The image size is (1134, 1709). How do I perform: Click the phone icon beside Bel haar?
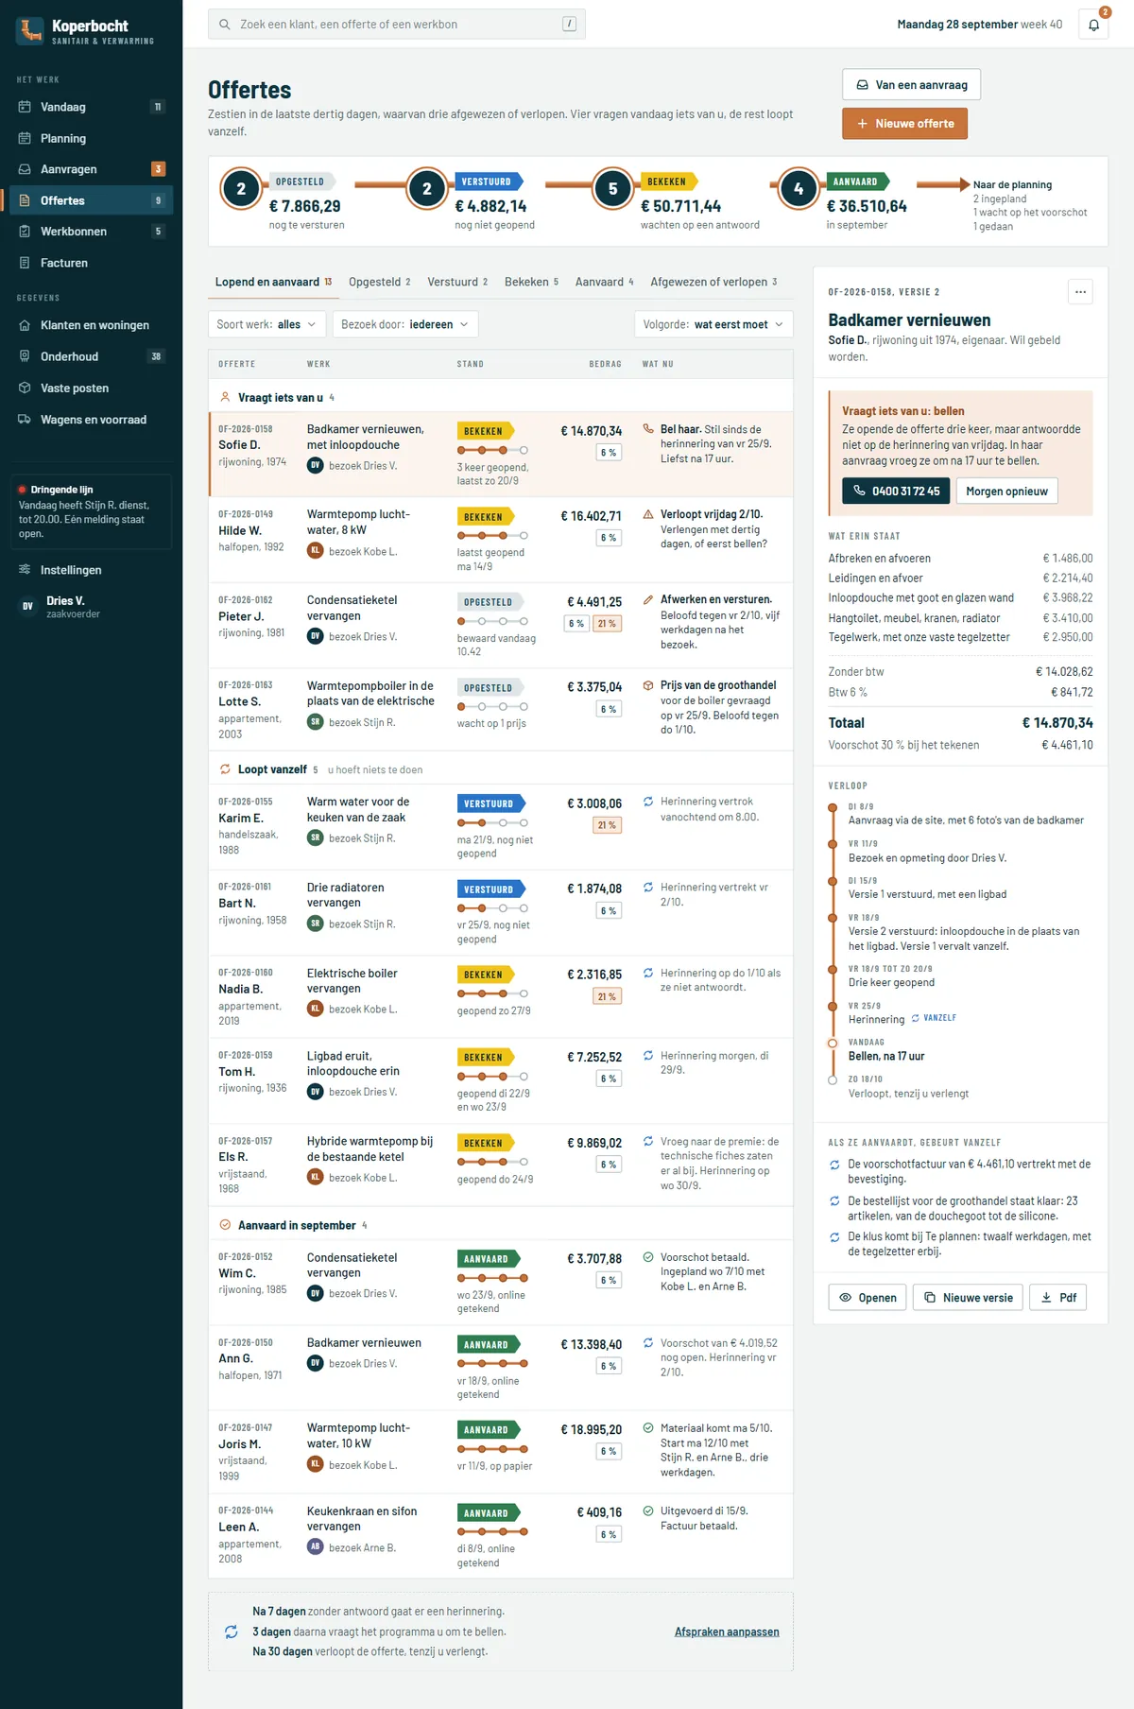click(x=648, y=429)
